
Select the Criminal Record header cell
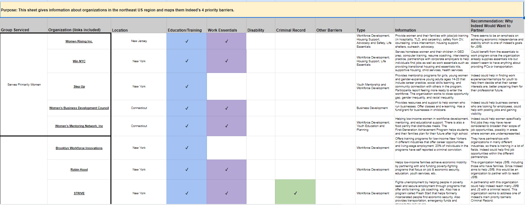tap(295, 25)
